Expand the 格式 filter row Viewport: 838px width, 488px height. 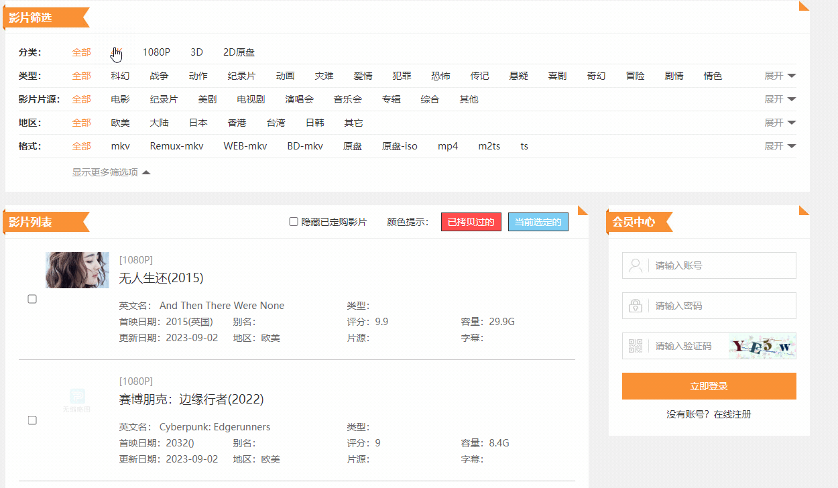click(780, 146)
